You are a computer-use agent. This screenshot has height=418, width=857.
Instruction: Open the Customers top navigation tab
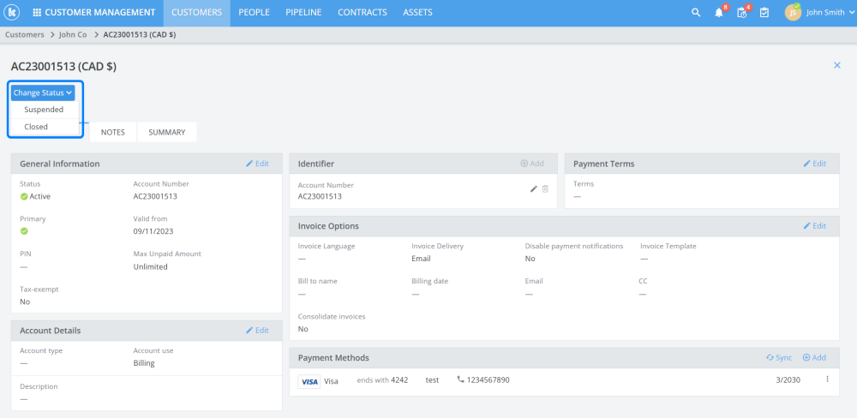(197, 13)
